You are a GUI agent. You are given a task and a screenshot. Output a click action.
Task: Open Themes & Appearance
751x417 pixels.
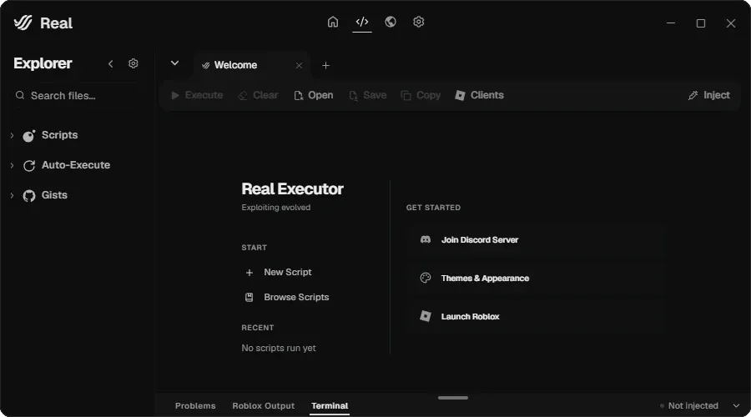pos(537,279)
